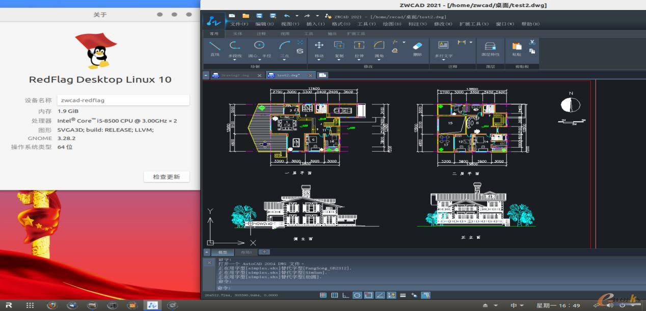The width and height of the screenshot is (646, 311).
Task: Click the New file icon in quick access bar
Action: [x=232, y=16]
